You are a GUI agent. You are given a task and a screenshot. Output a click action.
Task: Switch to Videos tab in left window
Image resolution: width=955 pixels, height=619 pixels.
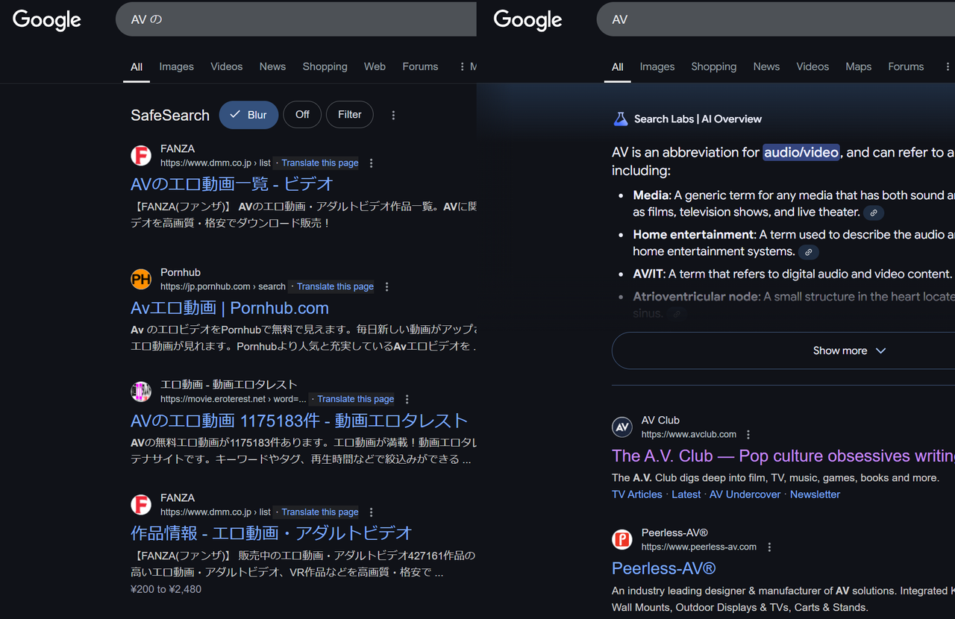(227, 66)
